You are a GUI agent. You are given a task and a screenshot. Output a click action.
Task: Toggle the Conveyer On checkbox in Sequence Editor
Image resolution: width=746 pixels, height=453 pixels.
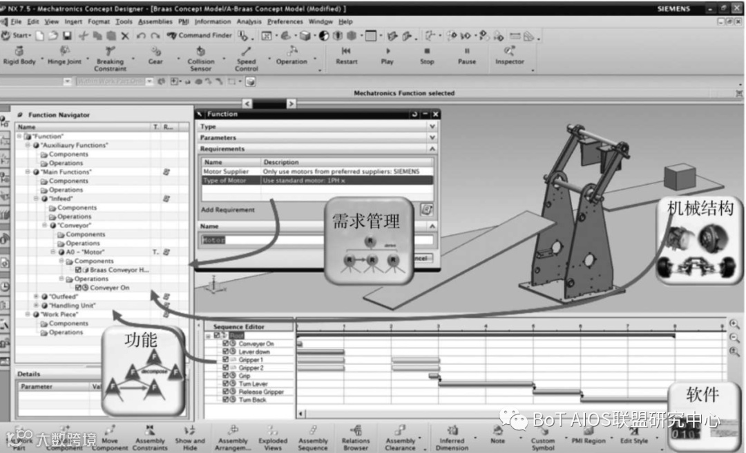click(x=225, y=343)
